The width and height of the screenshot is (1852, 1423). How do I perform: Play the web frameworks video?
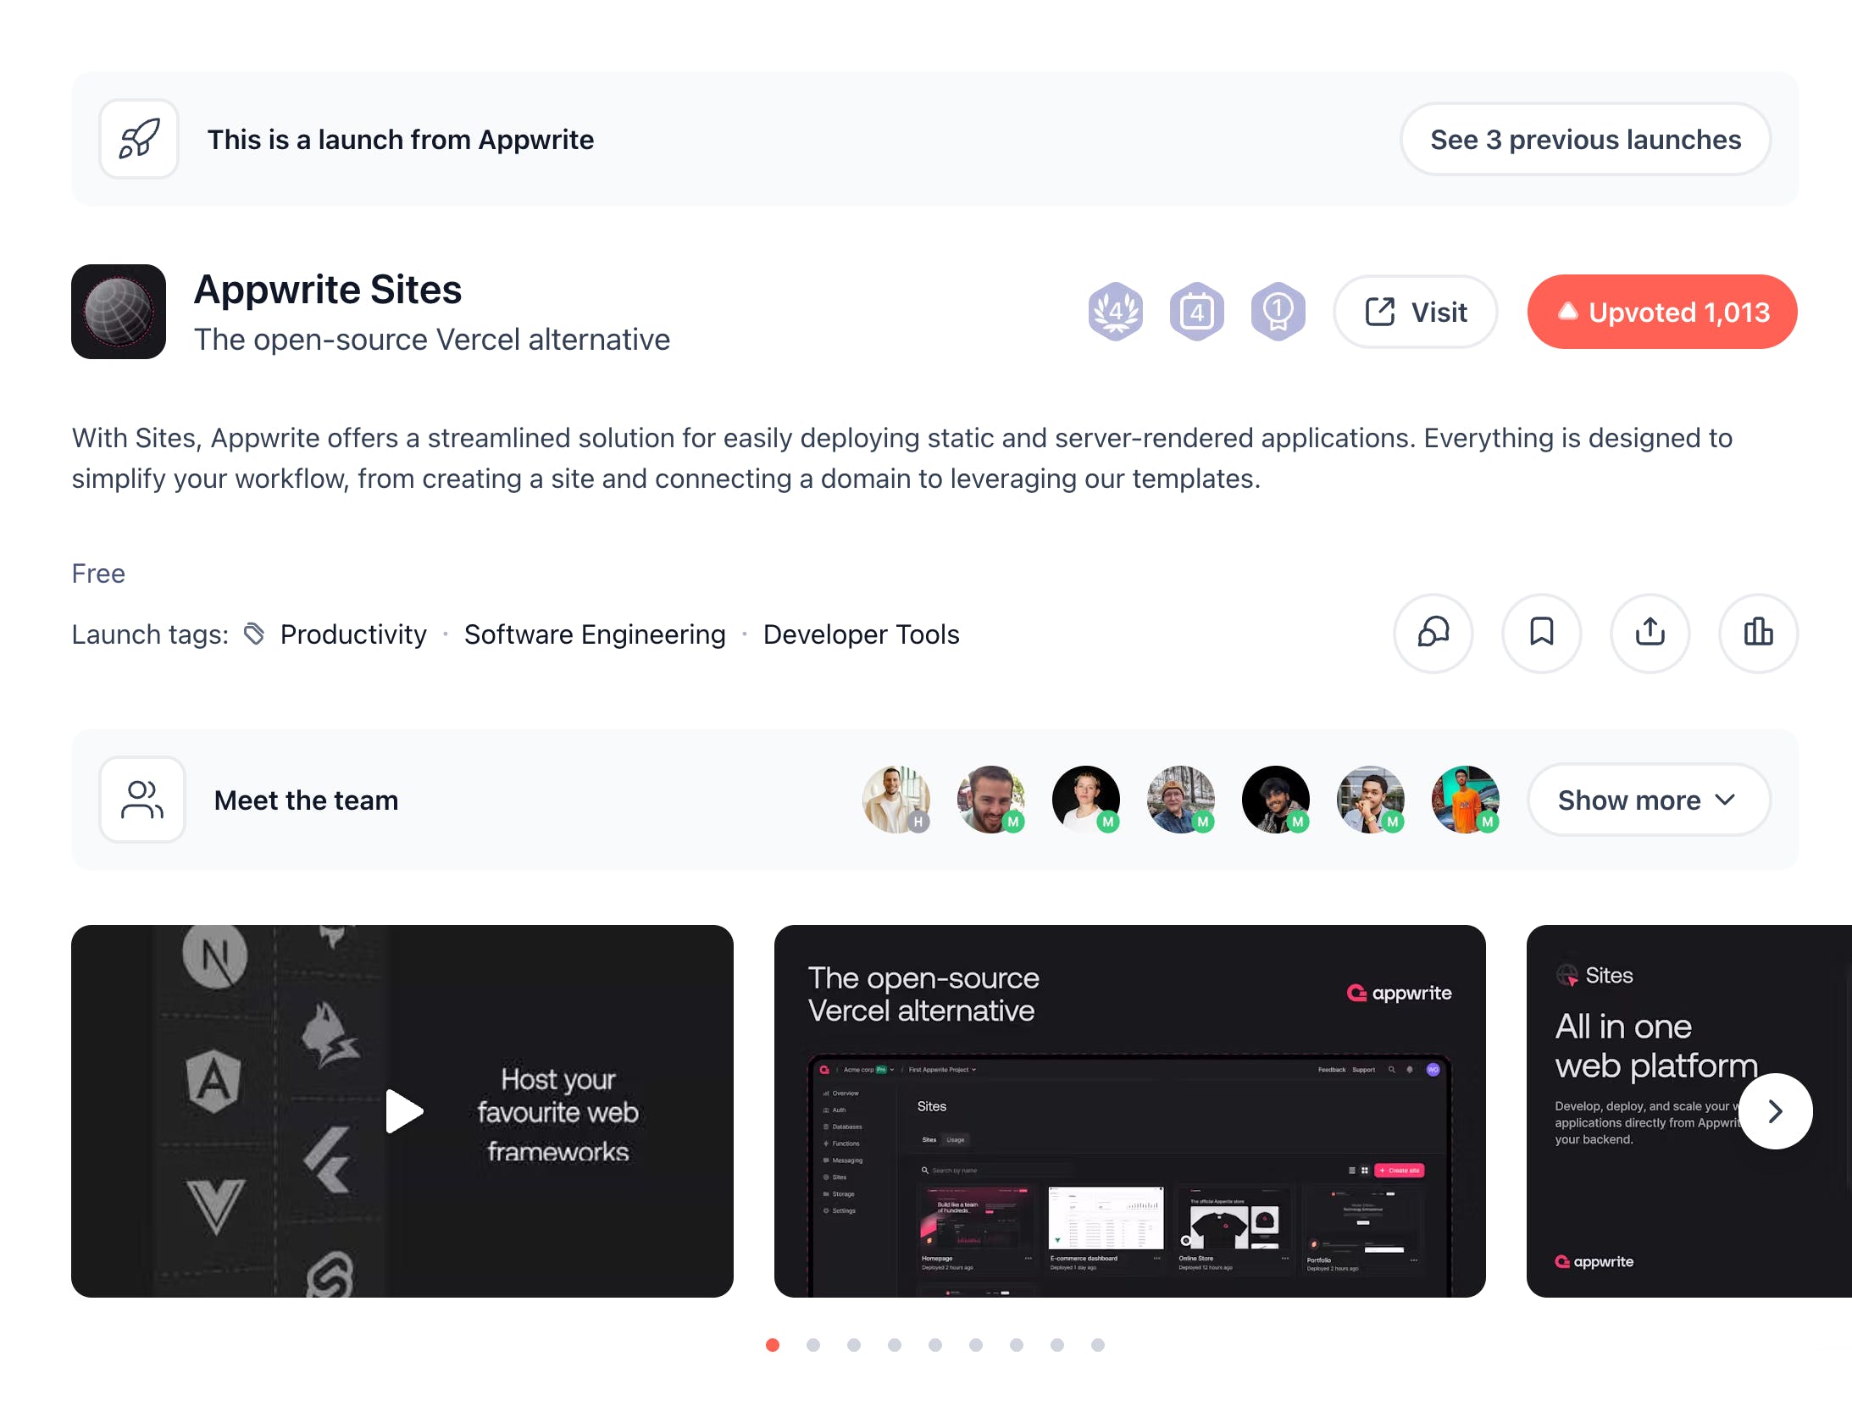pyautogui.click(x=403, y=1111)
